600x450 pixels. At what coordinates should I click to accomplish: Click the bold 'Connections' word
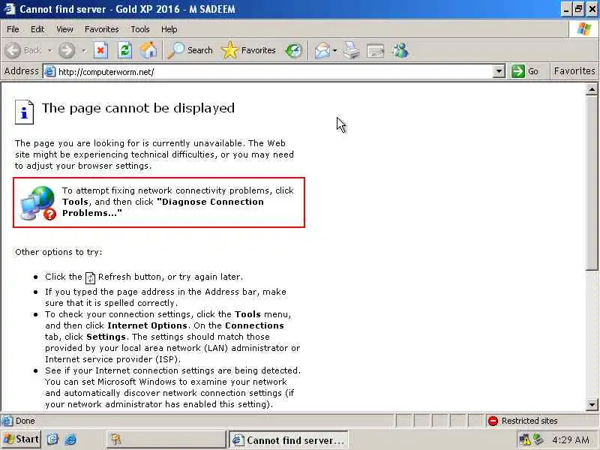[254, 325]
